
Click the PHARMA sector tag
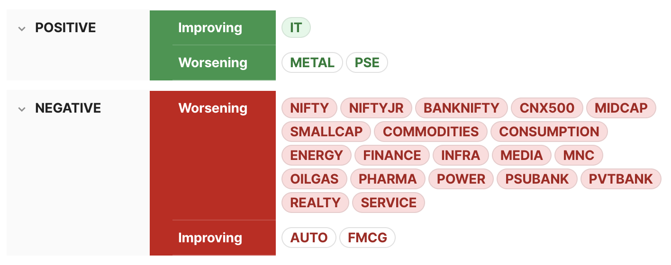click(x=388, y=179)
